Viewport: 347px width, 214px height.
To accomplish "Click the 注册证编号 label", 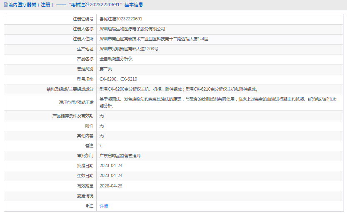I will [83, 19].
